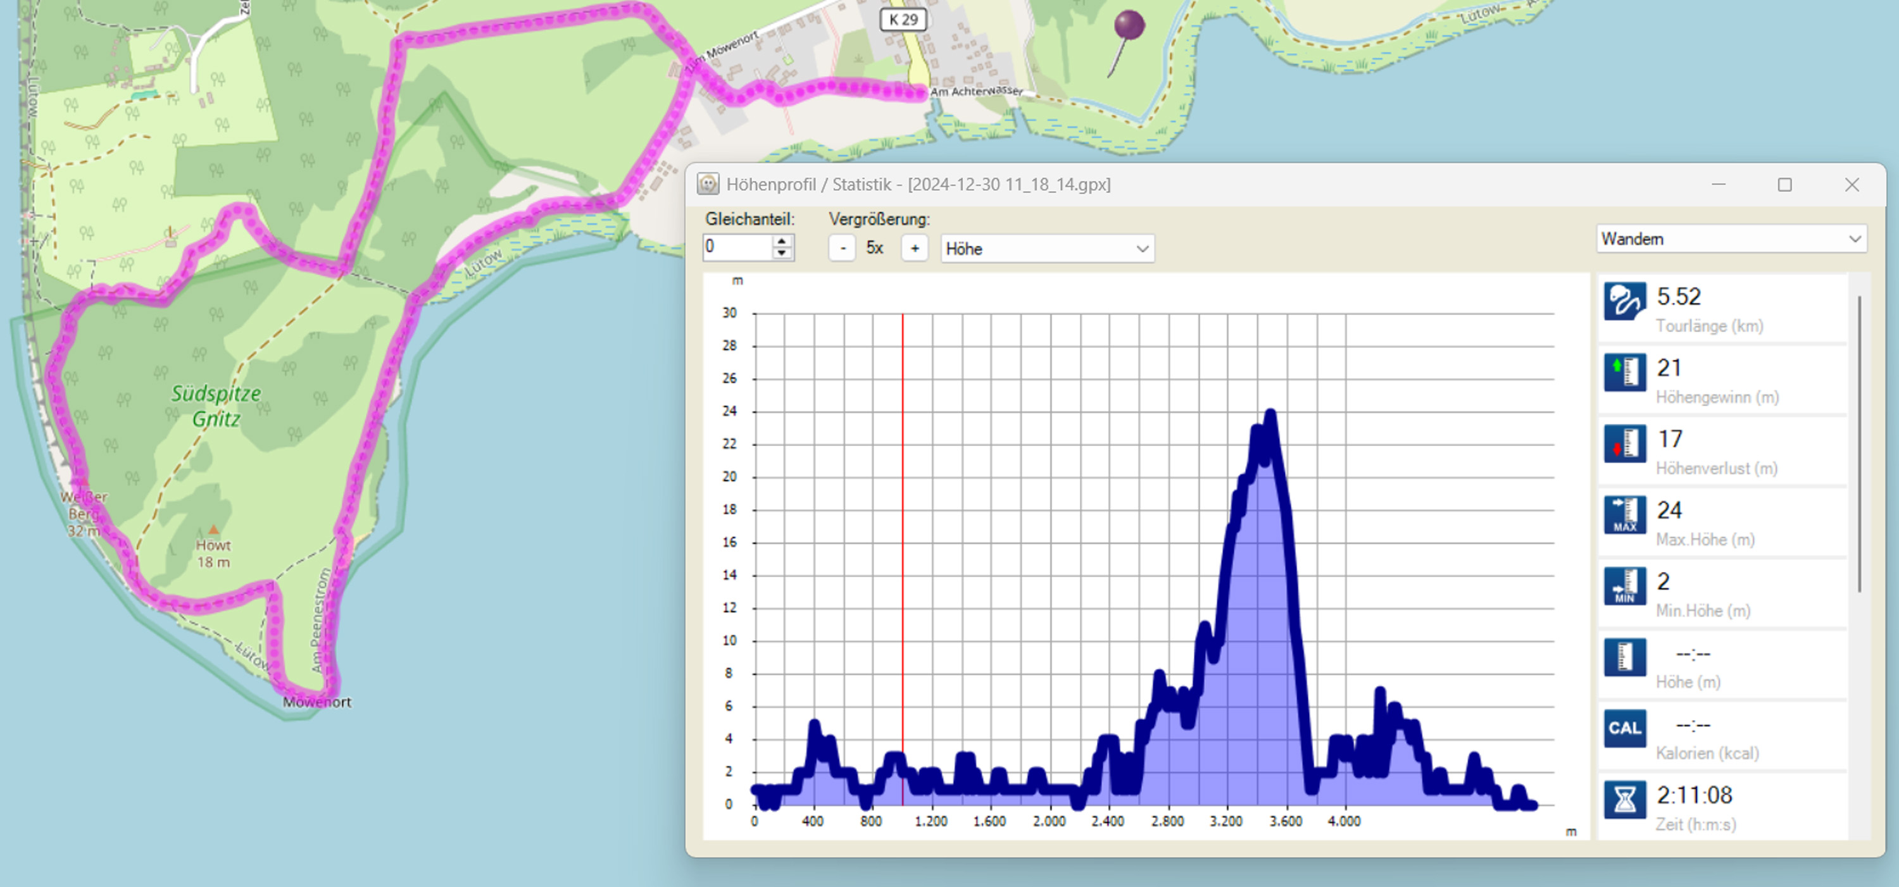Click the statistics panel vertical scrollbar
The height and width of the screenshot is (887, 1899).
tap(1860, 443)
